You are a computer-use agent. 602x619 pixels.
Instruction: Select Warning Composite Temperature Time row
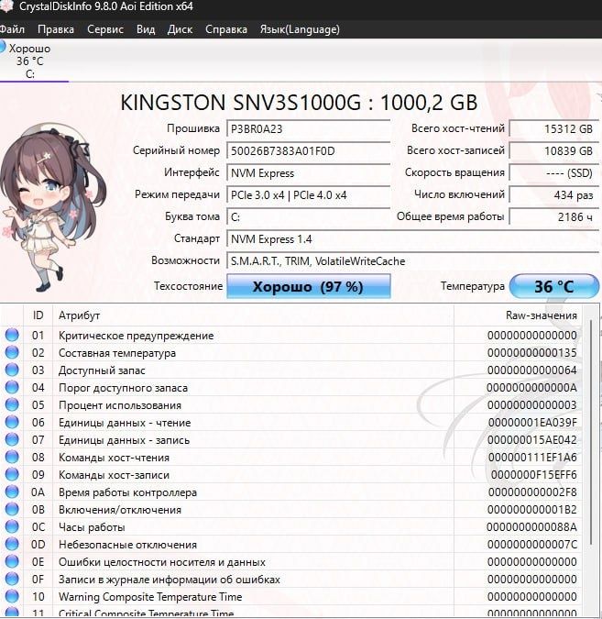[291, 596]
